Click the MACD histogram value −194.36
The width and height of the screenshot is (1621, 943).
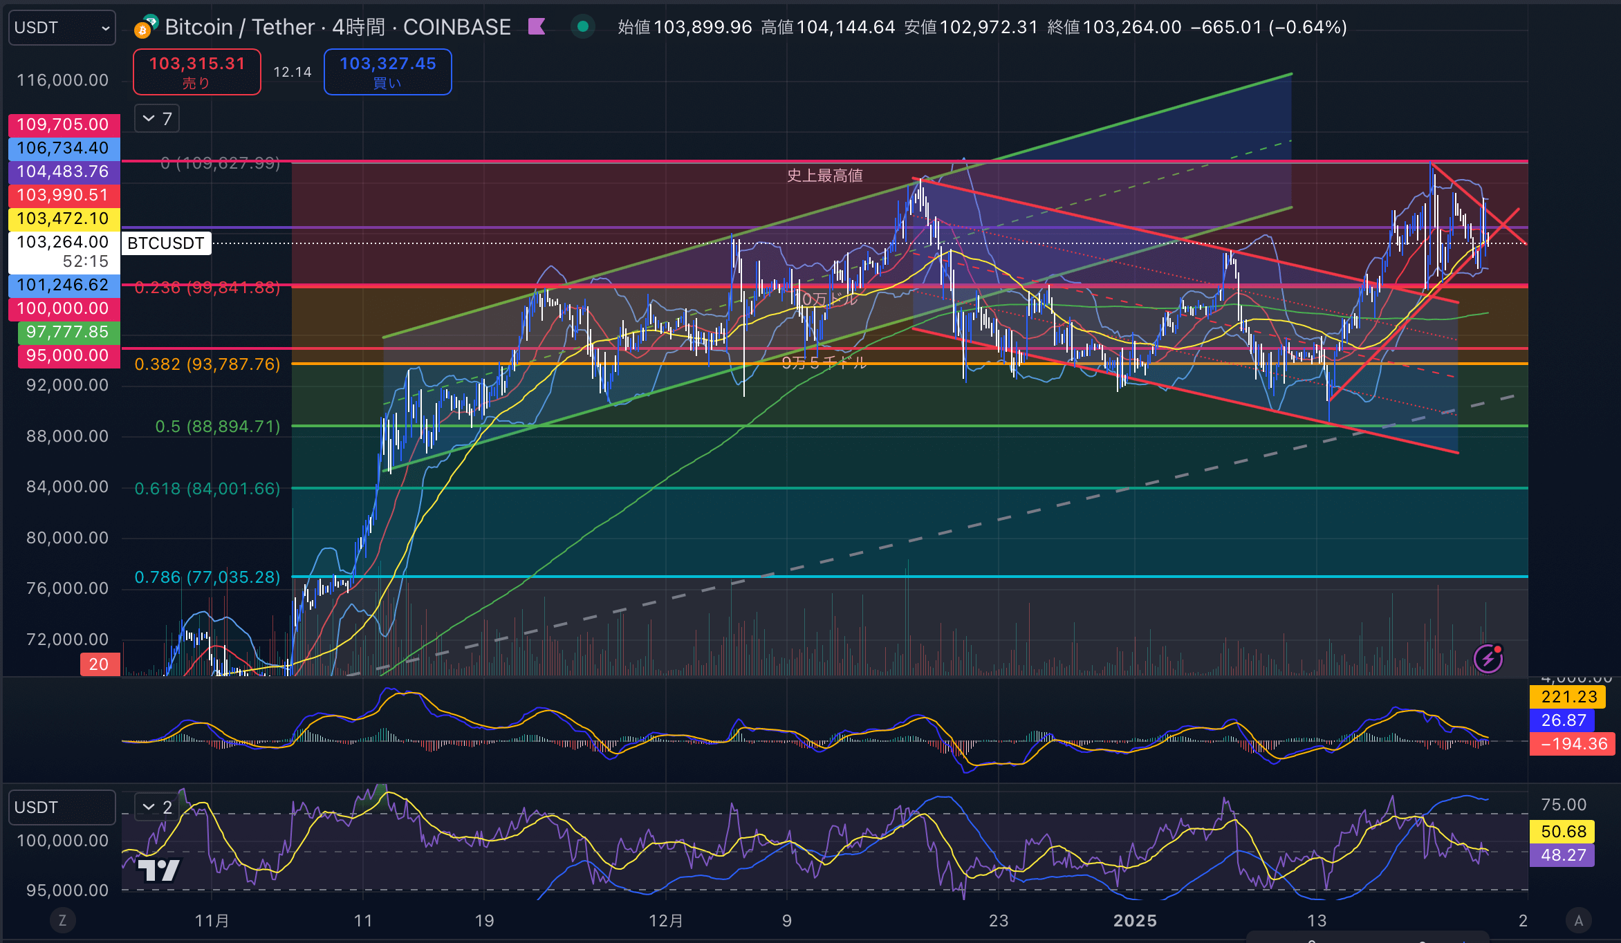coord(1573,744)
